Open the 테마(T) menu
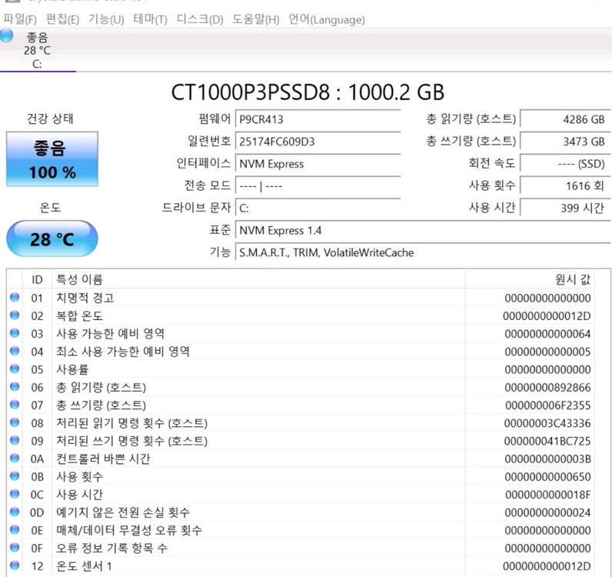 150,19
